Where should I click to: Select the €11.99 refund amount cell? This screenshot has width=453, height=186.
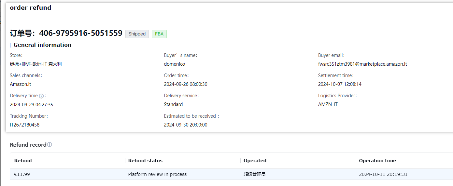coord(22,174)
